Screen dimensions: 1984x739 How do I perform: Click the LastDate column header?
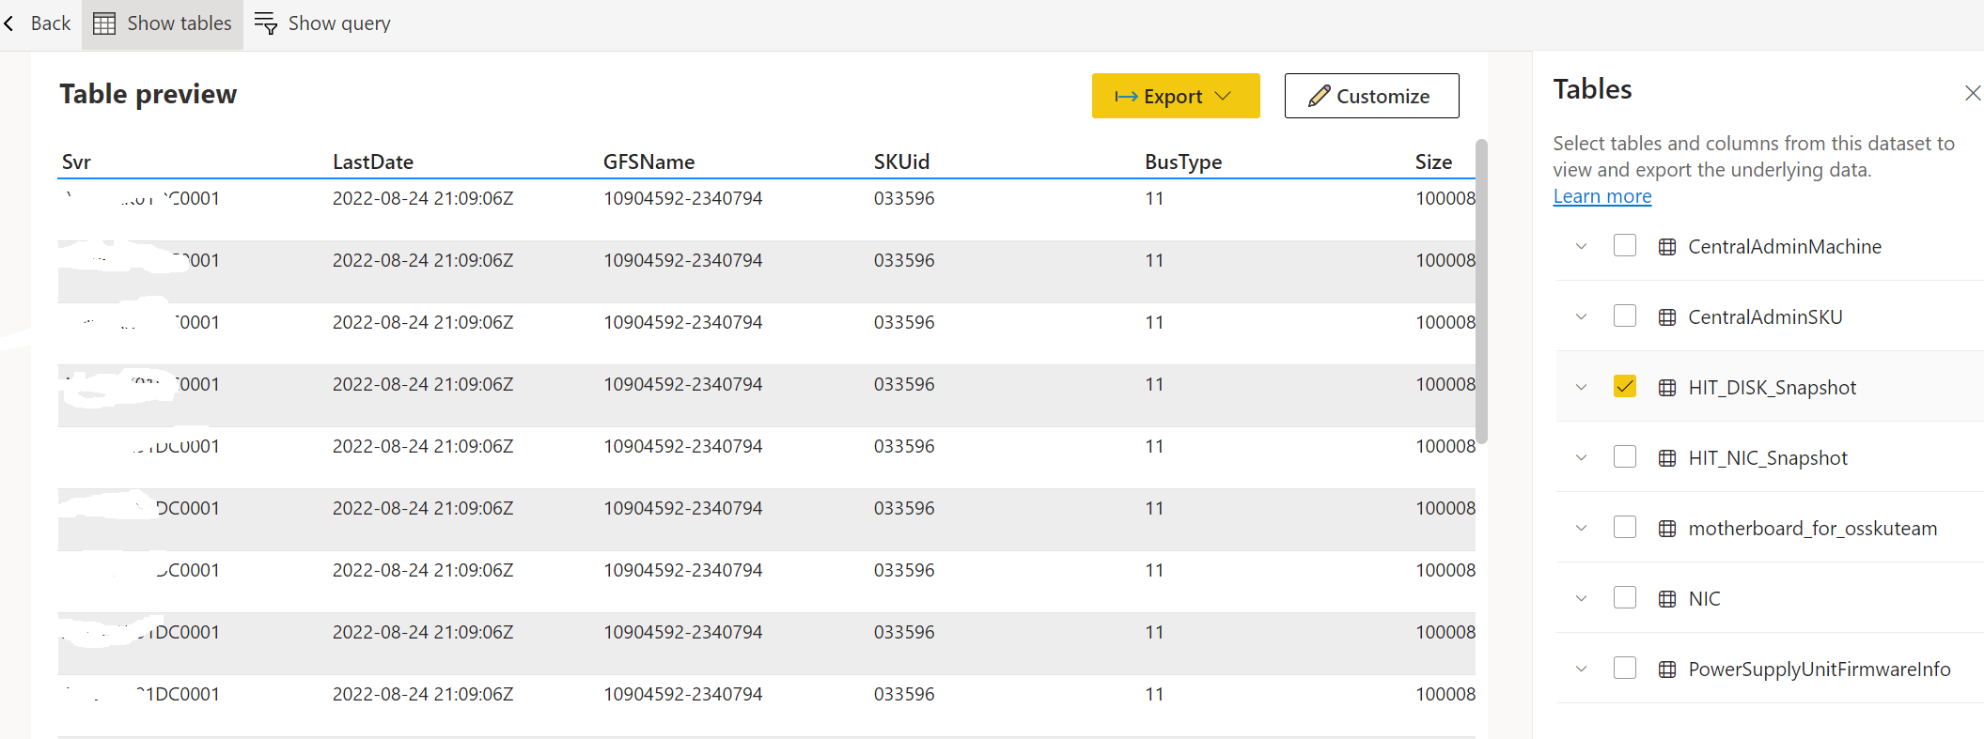click(x=373, y=162)
